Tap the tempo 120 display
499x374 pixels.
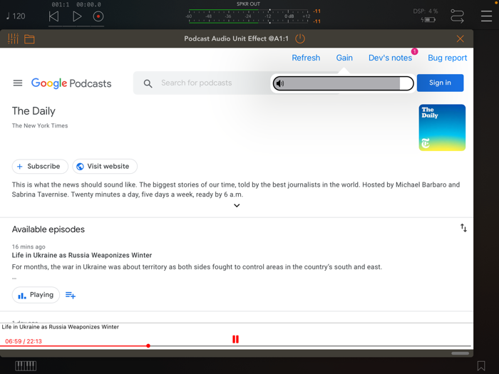click(16, 16)
